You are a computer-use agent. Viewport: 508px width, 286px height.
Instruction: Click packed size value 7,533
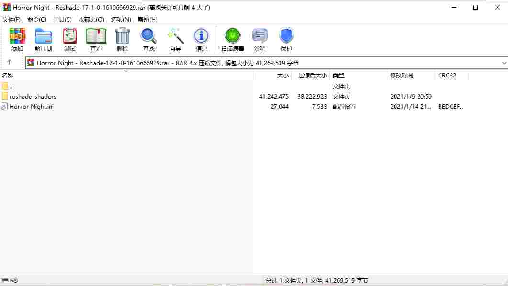(x=319, y=107)
